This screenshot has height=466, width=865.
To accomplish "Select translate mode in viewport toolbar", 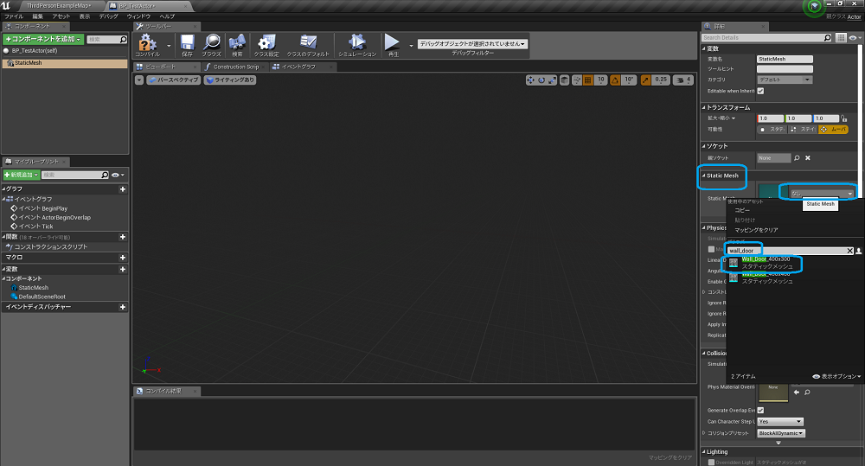I will [x=531, y=80].
